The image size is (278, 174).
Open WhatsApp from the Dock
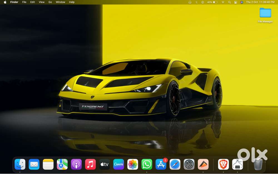tap(147, 164)
